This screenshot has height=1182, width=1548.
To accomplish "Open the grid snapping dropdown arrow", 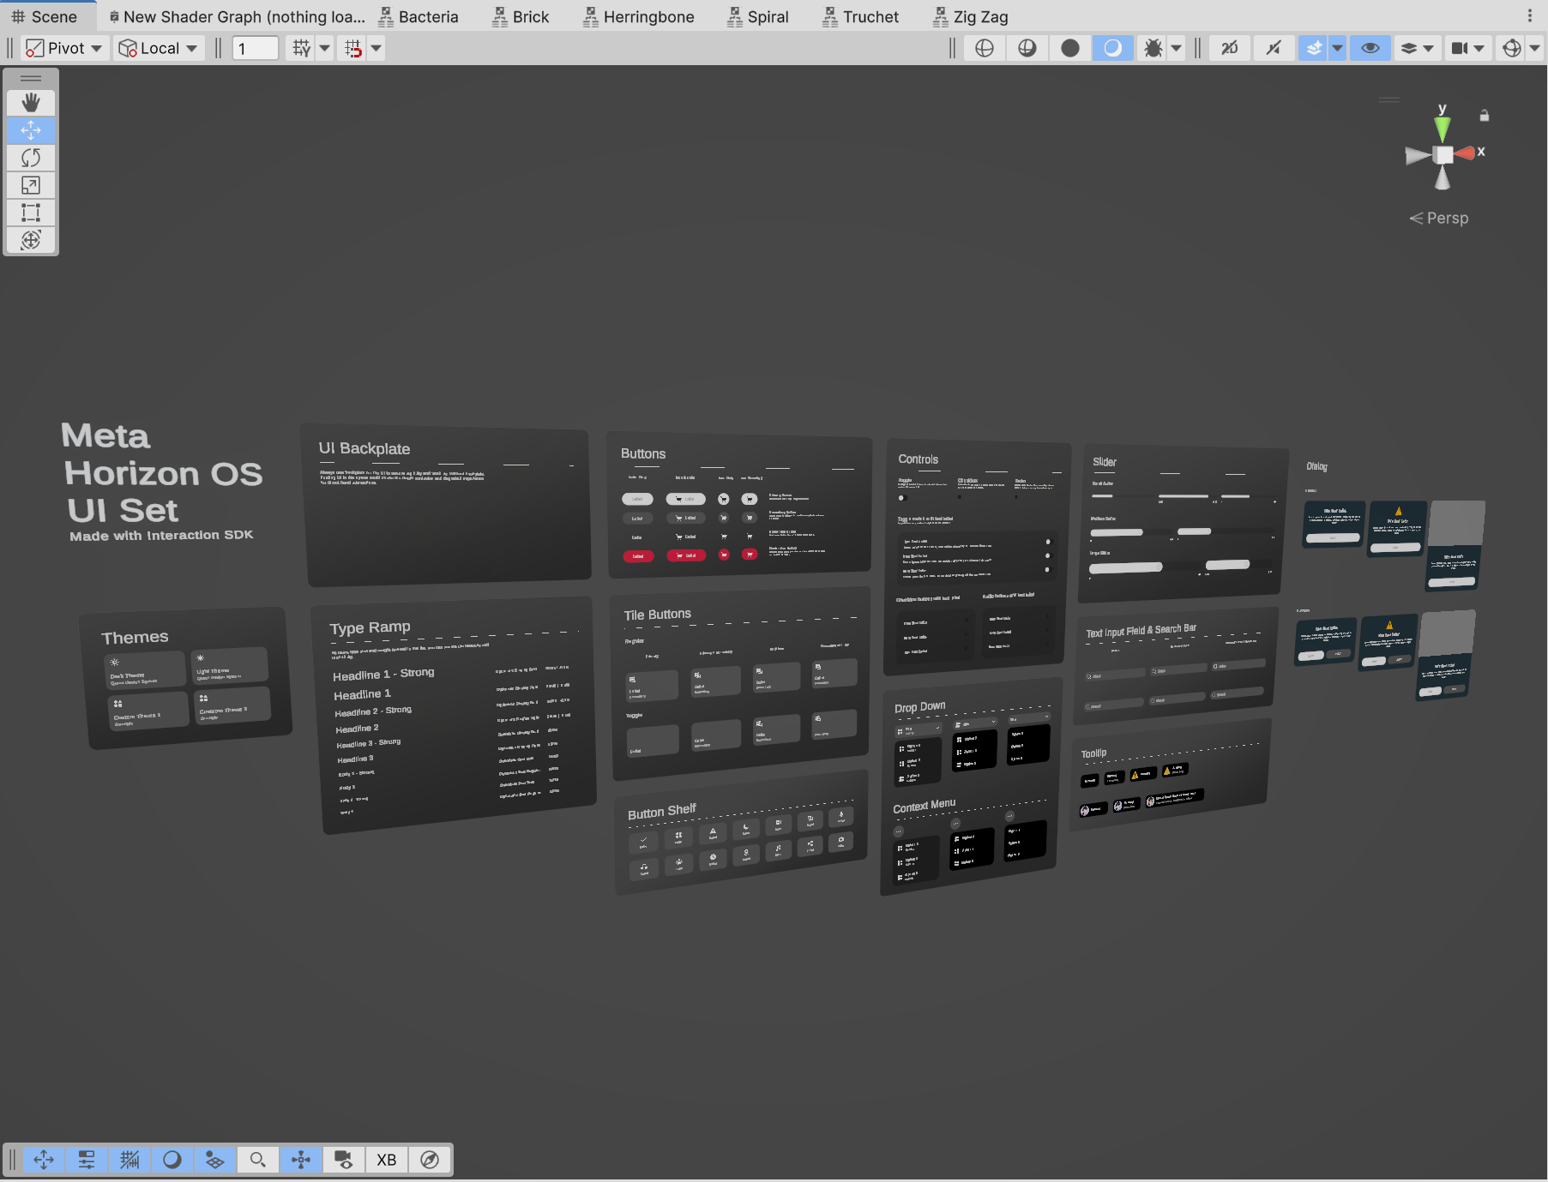I will 376,48.
